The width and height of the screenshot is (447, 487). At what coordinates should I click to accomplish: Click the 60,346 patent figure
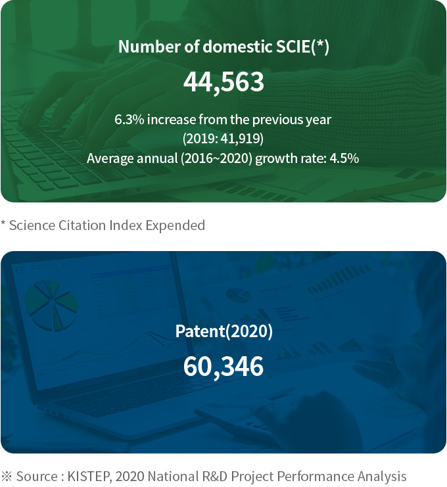click(223, 367)
